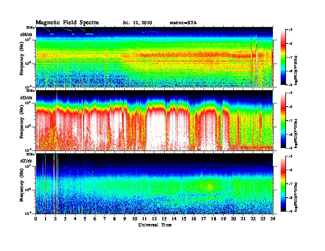This screenshot has height=251, width=325.
Task: Click hour 12 on the time axis
Action: tap(154, 219)
